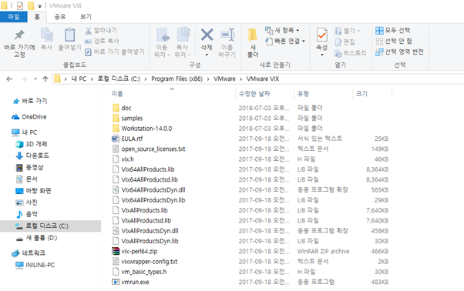
Task: Click Program Files (x86) breadcrumb
Action: point(177,79)
